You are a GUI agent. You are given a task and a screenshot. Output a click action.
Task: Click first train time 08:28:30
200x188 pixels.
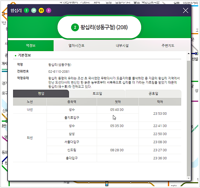pyautogui.click(x=117, y=150)
